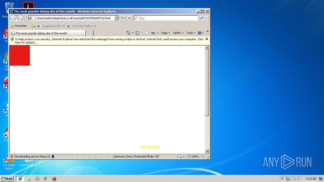Screen dimensions: 324x182
Task: Expand Suggested Sites dropdown arrow
Action: (x=64, y=26)
